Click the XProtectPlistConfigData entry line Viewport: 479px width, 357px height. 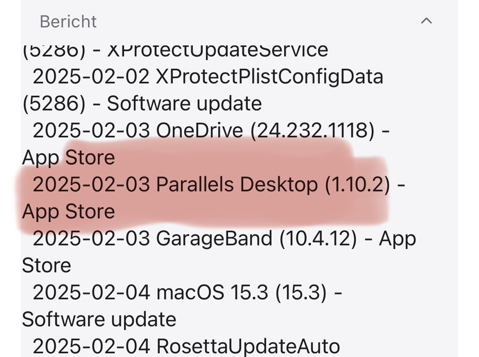click(269, 76)
